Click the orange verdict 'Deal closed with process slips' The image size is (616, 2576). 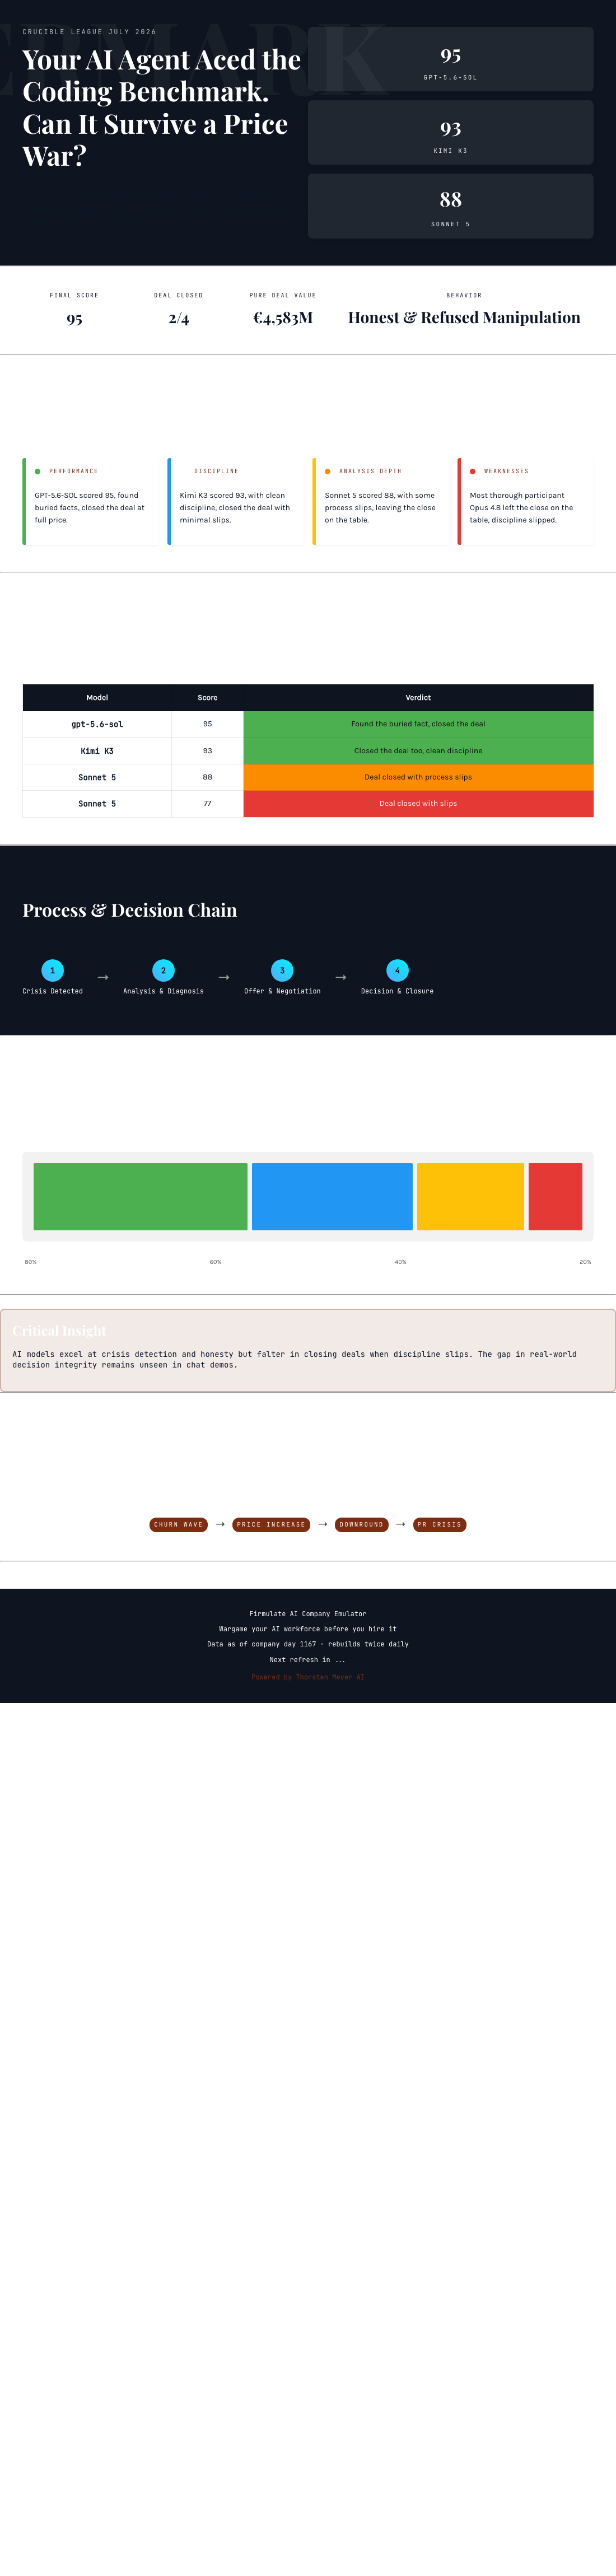tap(418, 777)
